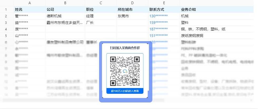Click the QR code image in popup
258x109 pixels.
[125, 71]
